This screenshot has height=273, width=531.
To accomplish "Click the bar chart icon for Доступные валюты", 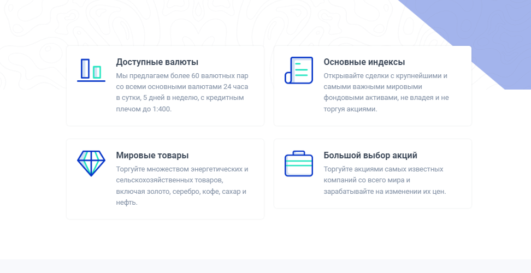I will point(91,70).
